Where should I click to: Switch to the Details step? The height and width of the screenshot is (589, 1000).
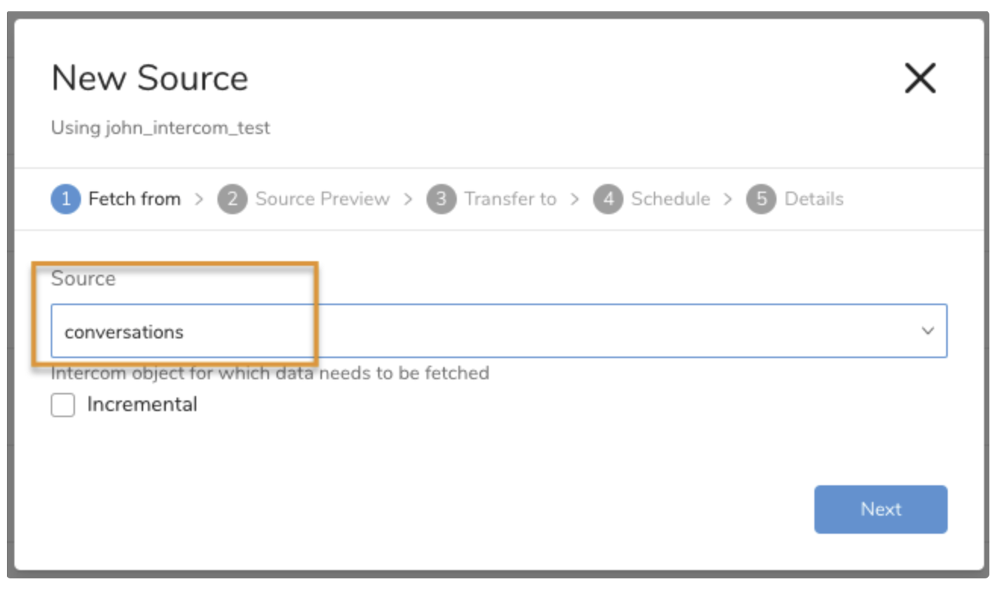[814, 199]
